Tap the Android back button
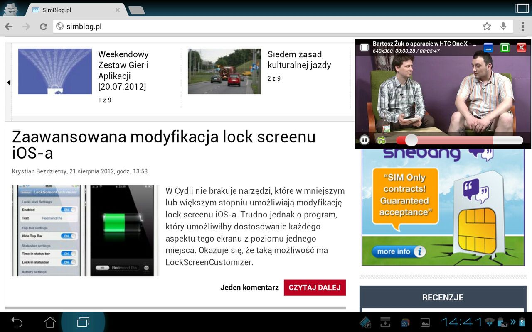Viewport: 532px width, 332px height. click(17, 322)
